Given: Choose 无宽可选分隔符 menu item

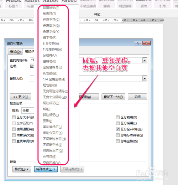Looking at the screenshot, I should (x=56, y=91).
